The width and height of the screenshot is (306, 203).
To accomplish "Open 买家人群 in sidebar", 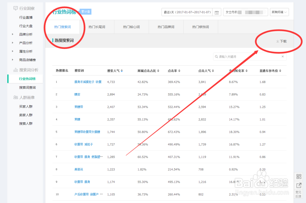I will coord(26,107).
